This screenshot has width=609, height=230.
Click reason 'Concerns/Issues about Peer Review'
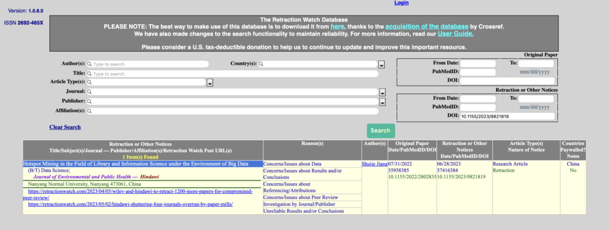pyautogui.click(x=300, y=197)
